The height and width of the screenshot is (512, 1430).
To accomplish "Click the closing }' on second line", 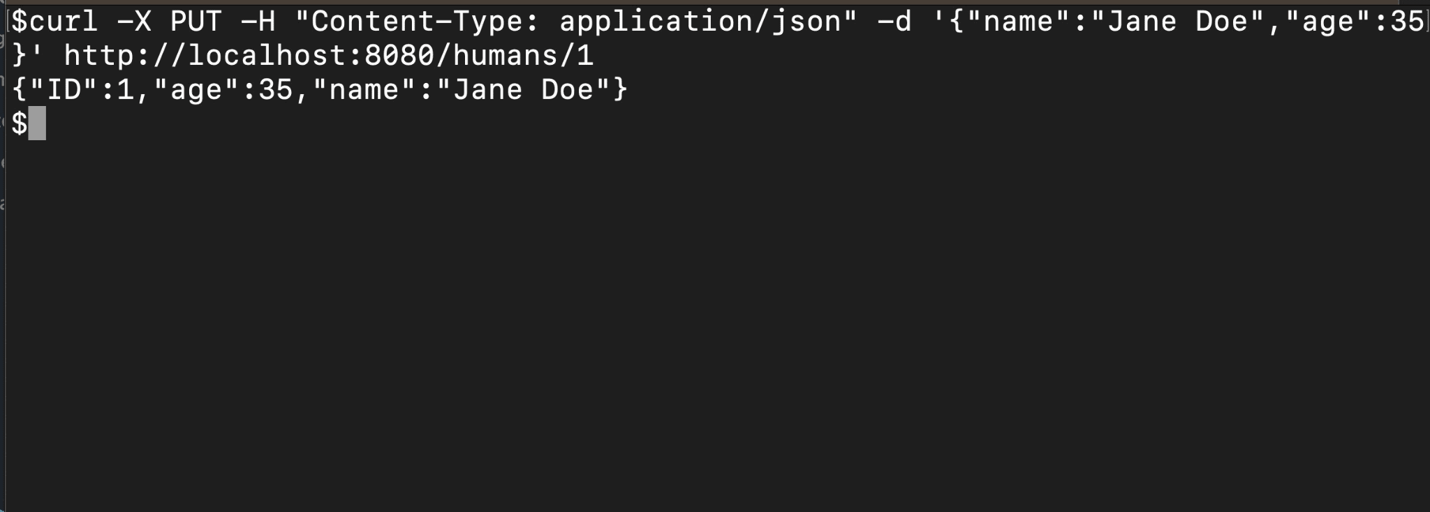I will click(28, 56).
